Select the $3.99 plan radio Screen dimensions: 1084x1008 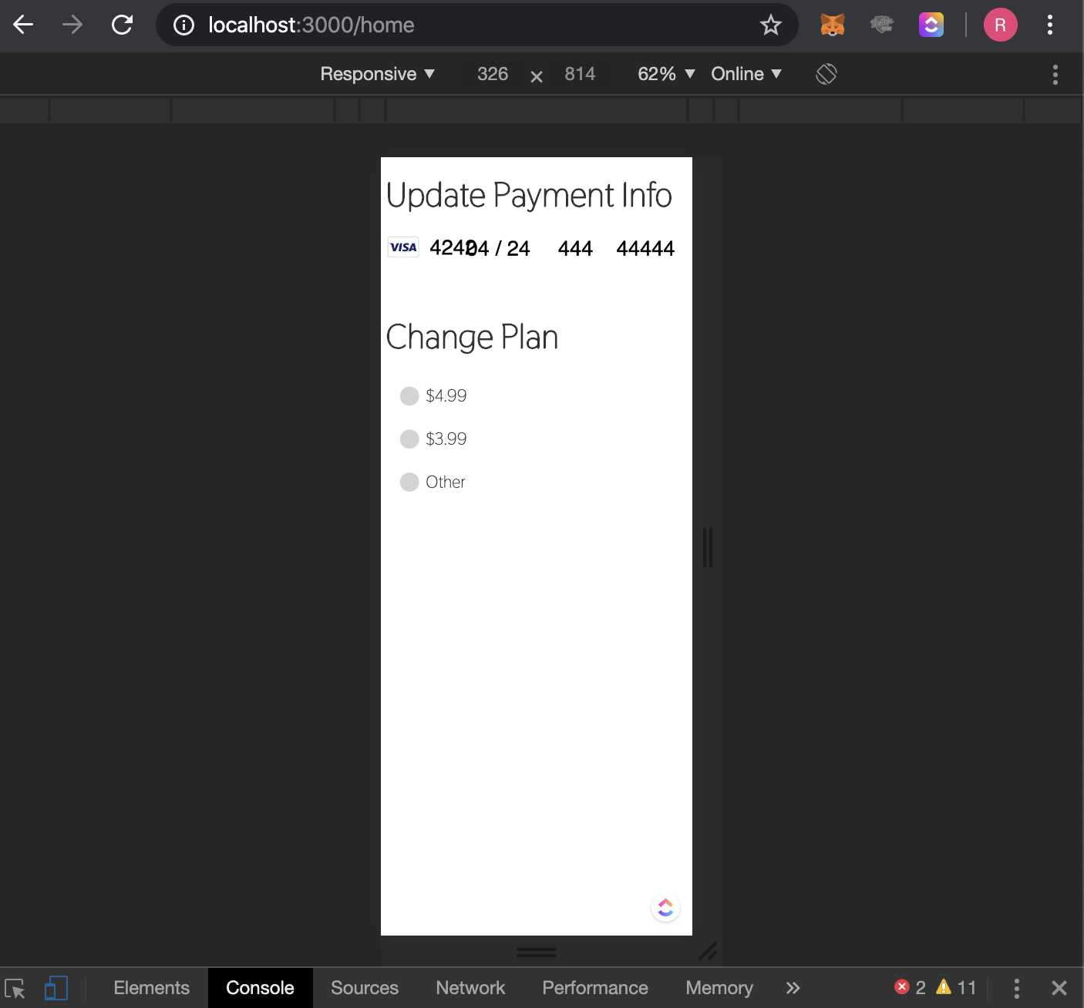click(409, 439)
